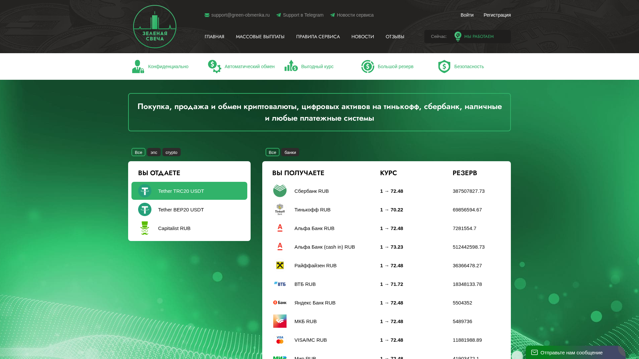Screen dimensions: 639x359
Task: Click the Tether TRC20 coin icon
Action: 145,191
